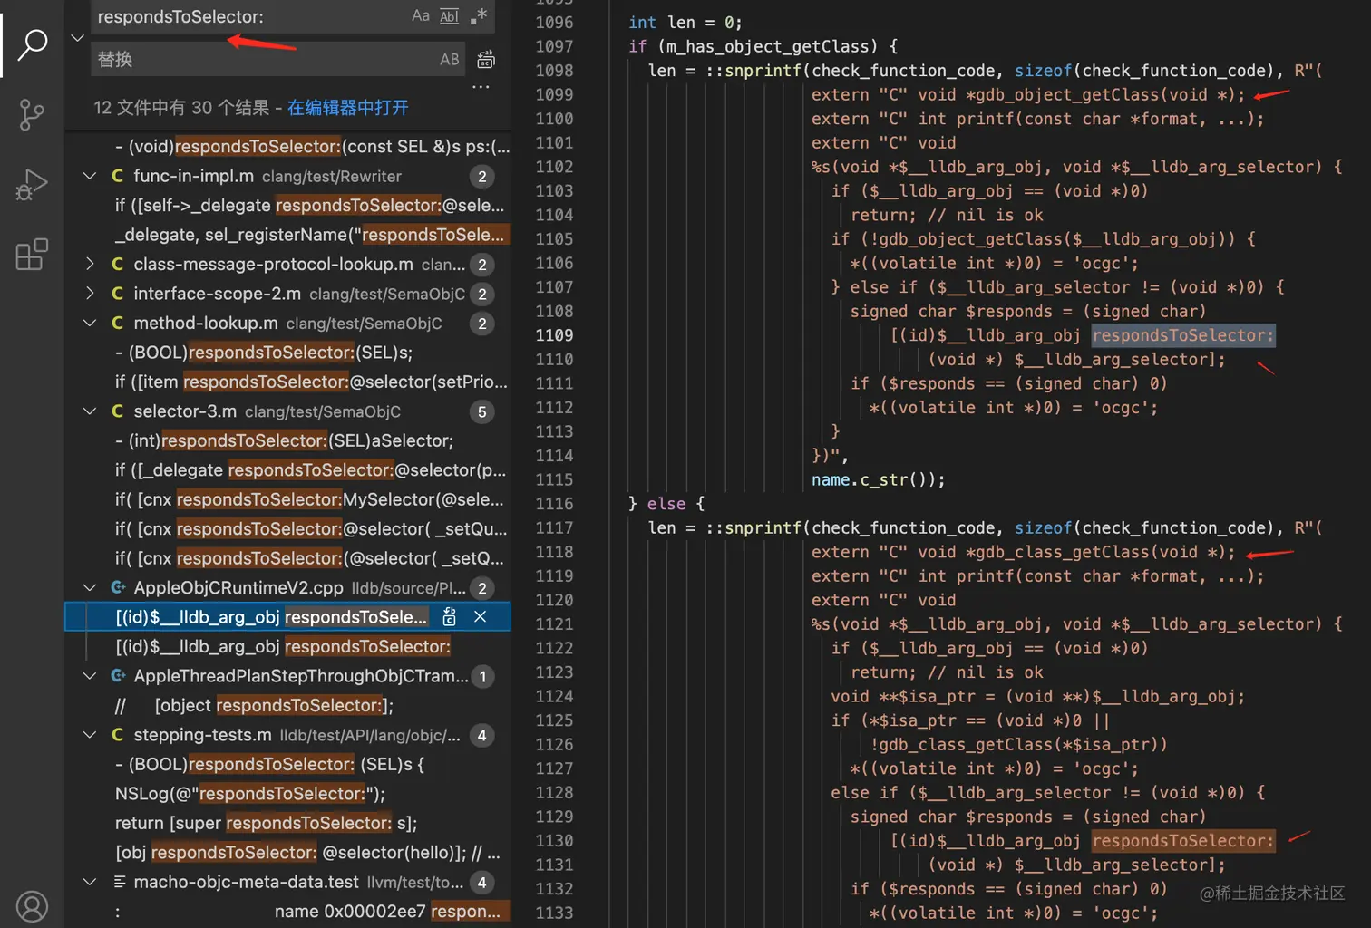Click replace icon on the selected result row

click(449, 617)
